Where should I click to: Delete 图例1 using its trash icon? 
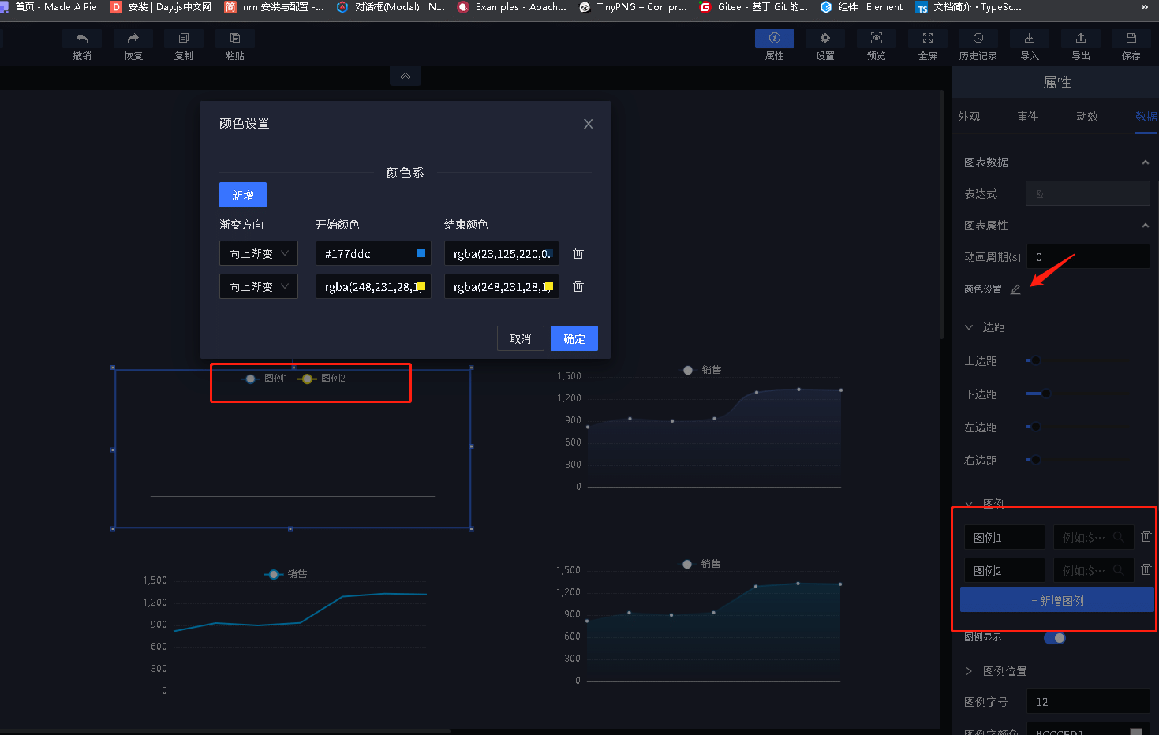pos(1146,536)
